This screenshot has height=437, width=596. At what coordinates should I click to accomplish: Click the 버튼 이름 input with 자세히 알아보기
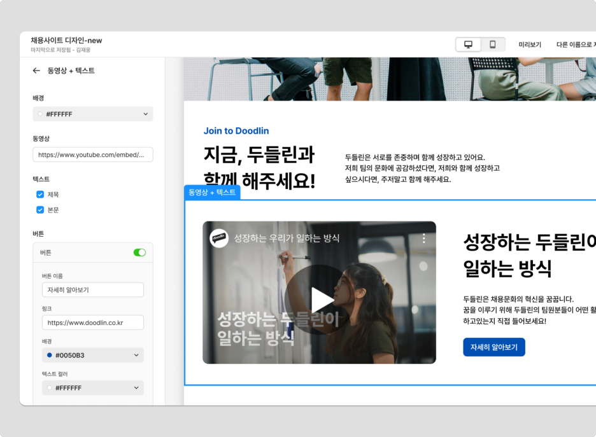pos(93,289)
